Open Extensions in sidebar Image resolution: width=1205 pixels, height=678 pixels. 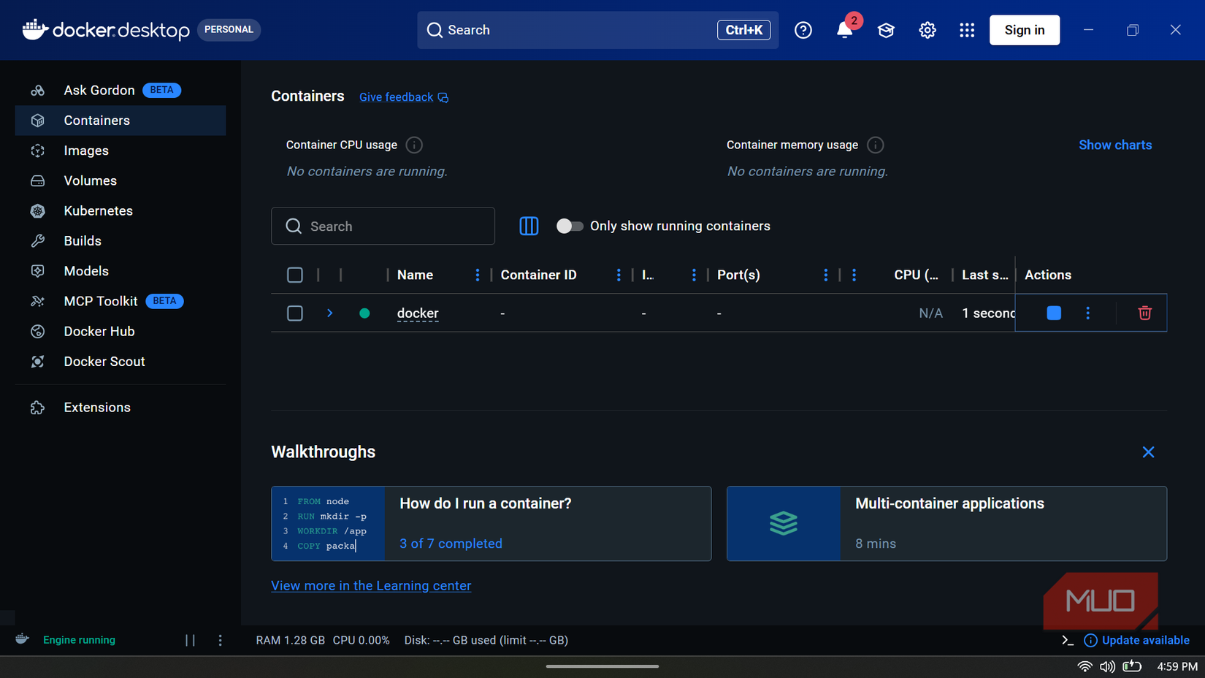[x=120, y=408]
